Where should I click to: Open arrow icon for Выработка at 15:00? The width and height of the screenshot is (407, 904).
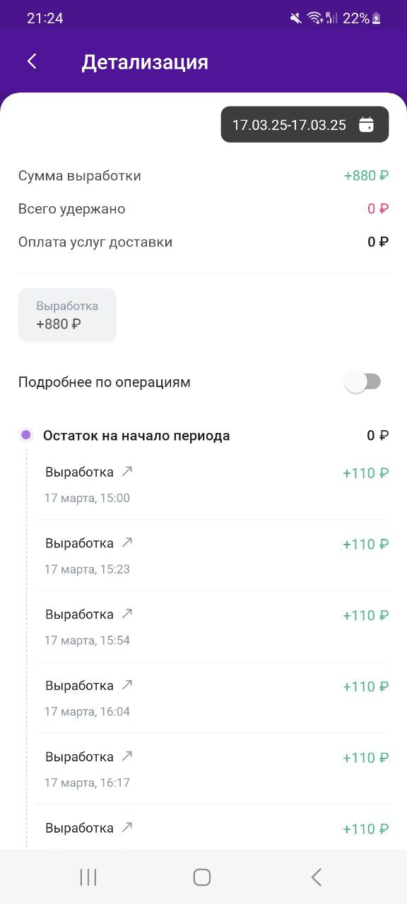coord(127,471)
